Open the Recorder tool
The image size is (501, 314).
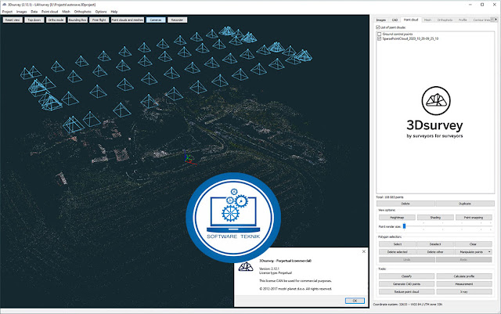coord(178,20)
